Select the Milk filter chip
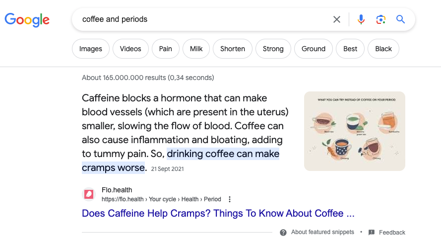The image size is (441, 244). [196, 49]
